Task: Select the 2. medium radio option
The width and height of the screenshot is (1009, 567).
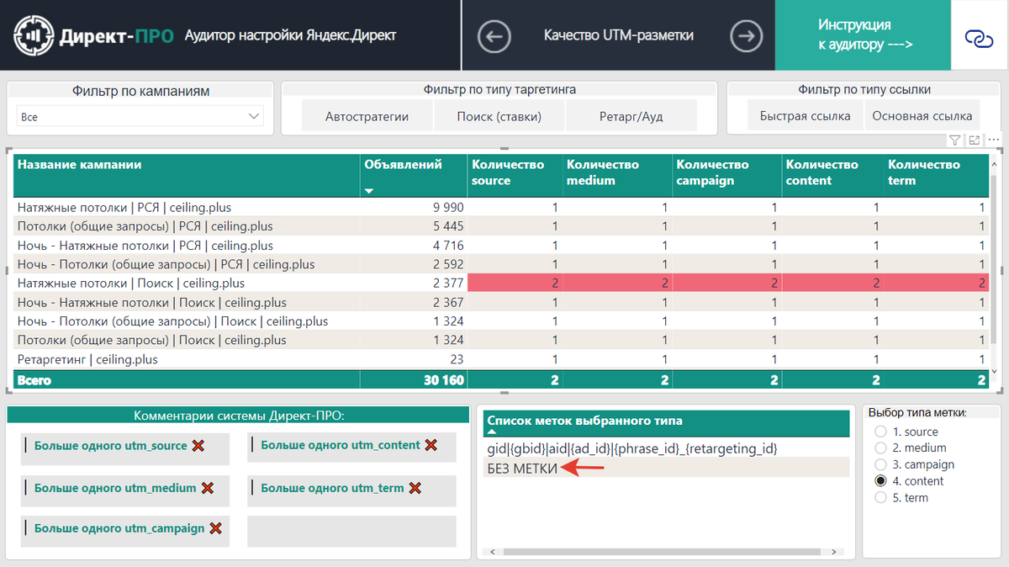Action: [x=881, y=448]
